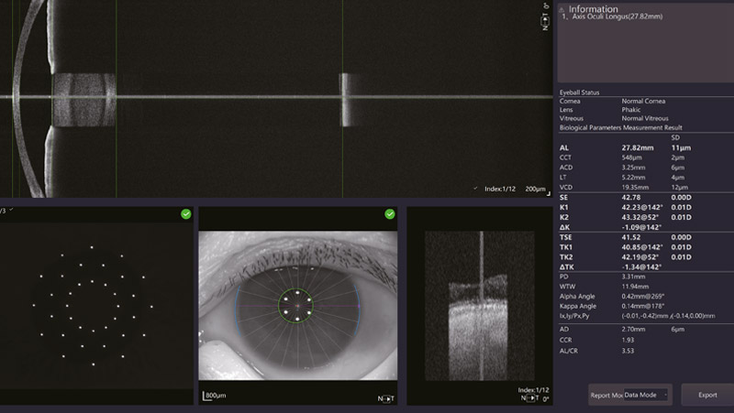Screen dimensions: 734x413
Task: Click the Ix,Iy/Px,Py coordinates value
Action: (668, 316)
